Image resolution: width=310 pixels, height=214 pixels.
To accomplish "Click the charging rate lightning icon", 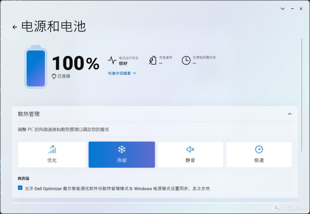I will tap(152, 60).
